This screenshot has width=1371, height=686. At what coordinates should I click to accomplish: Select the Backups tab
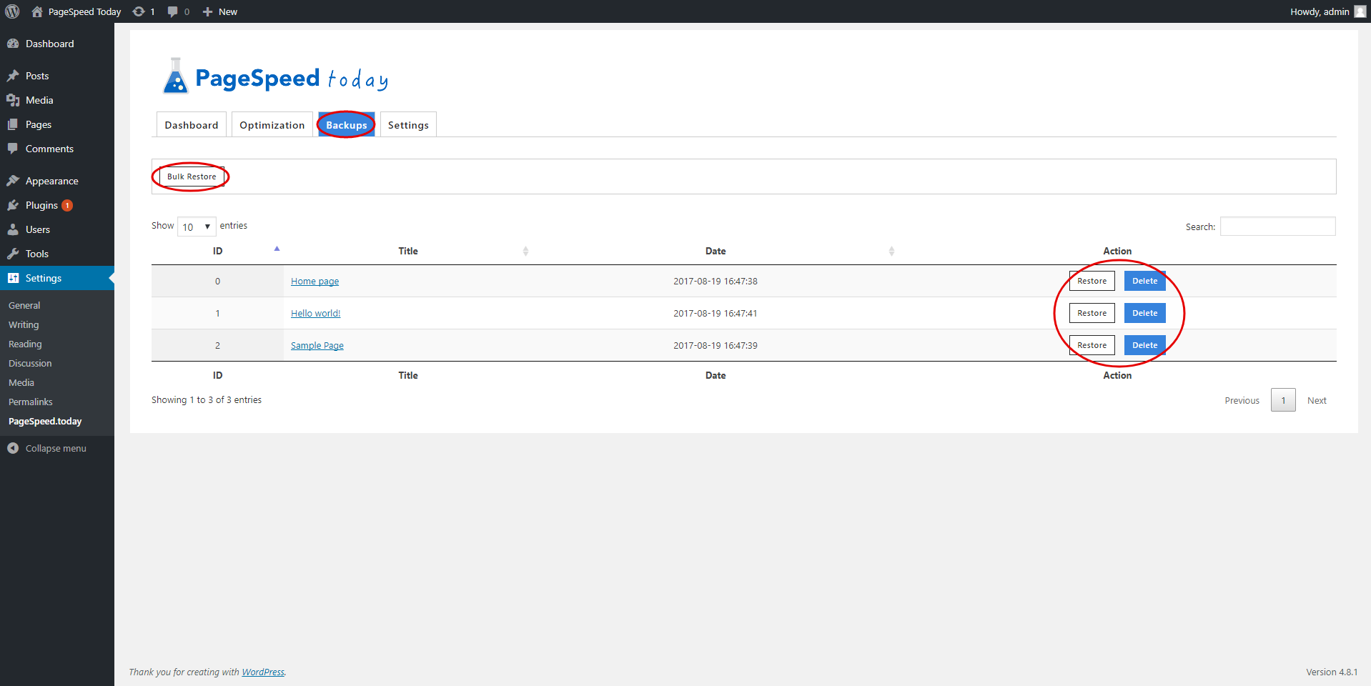click(347, 124)
